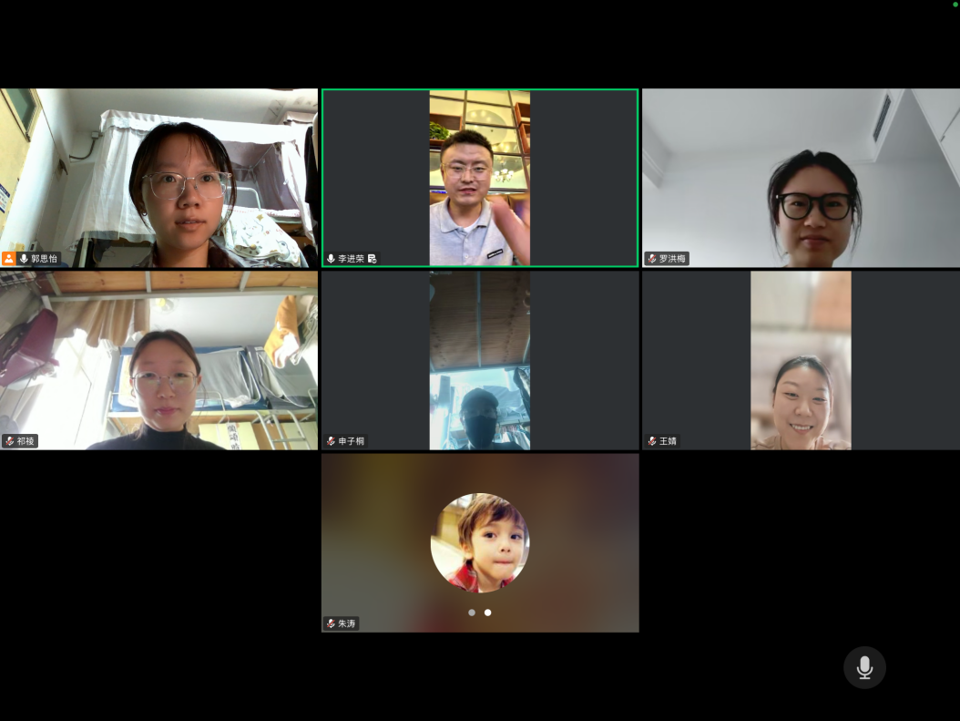Select 王婧's video tile
The image size is (960, 721).
pyautogui.click(x=801, y=360)
